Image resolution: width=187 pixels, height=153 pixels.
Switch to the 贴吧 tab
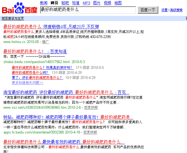(x=65, y=3)
